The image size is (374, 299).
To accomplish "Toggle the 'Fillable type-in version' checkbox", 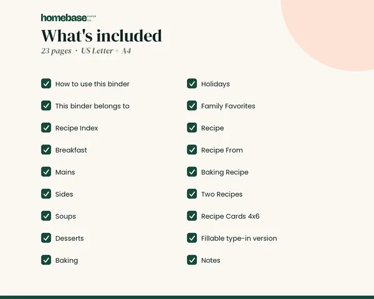I will coord(192,238).
